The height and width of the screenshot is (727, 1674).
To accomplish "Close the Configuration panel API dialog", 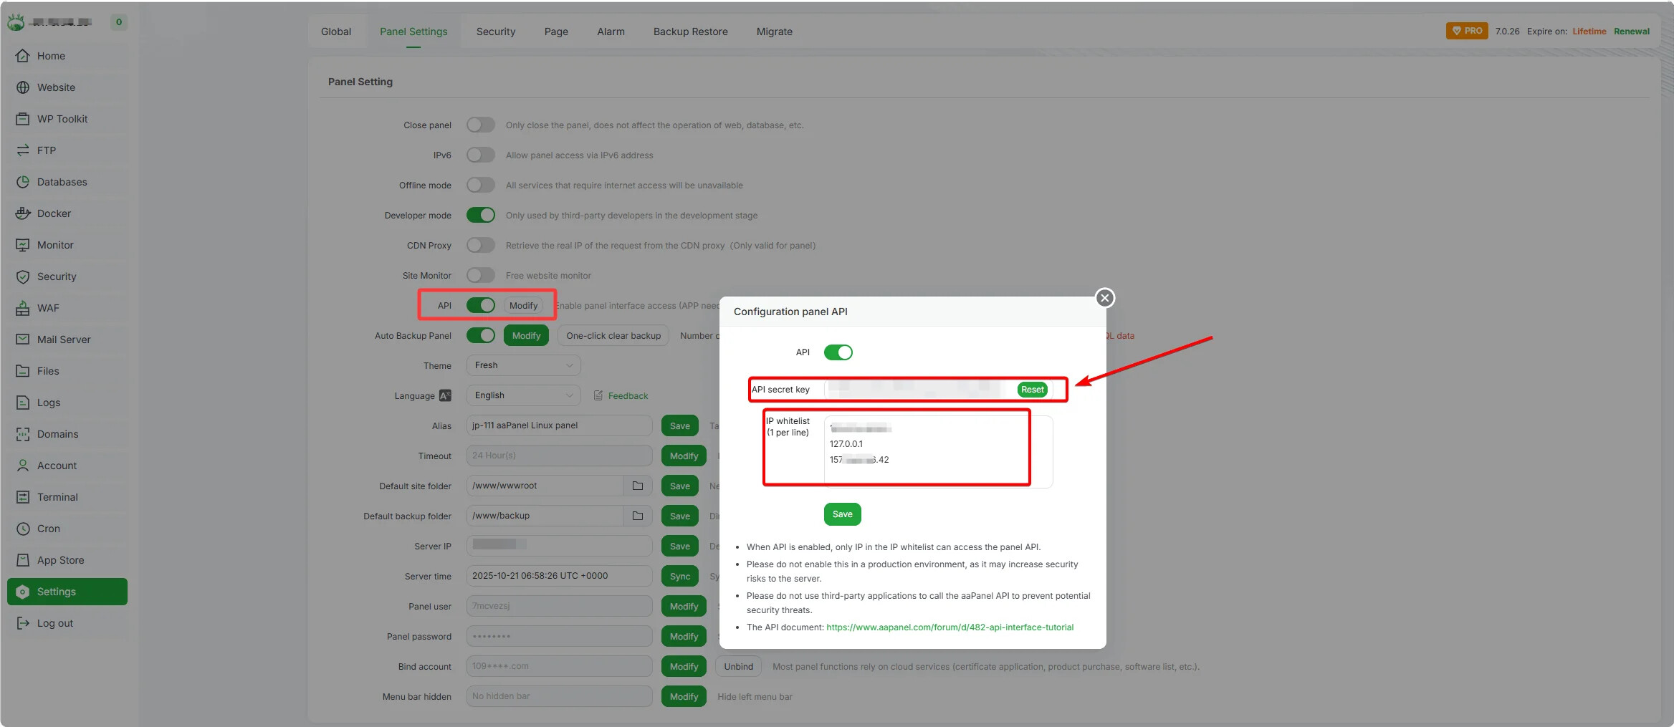I will pos(1104,298).
